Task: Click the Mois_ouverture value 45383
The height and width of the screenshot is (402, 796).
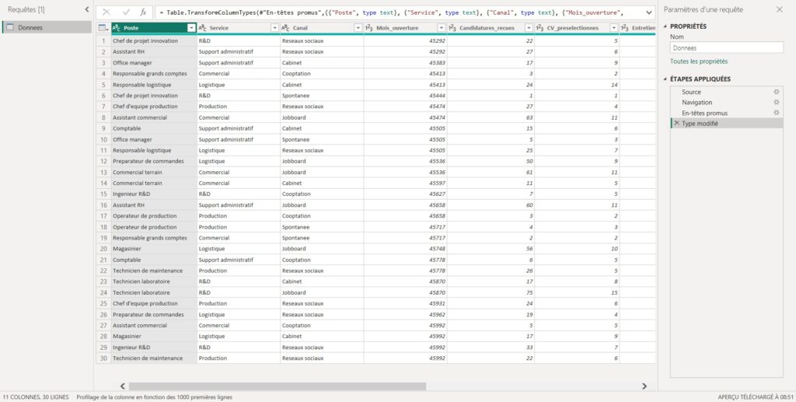Action: click(x=405, y=63)
